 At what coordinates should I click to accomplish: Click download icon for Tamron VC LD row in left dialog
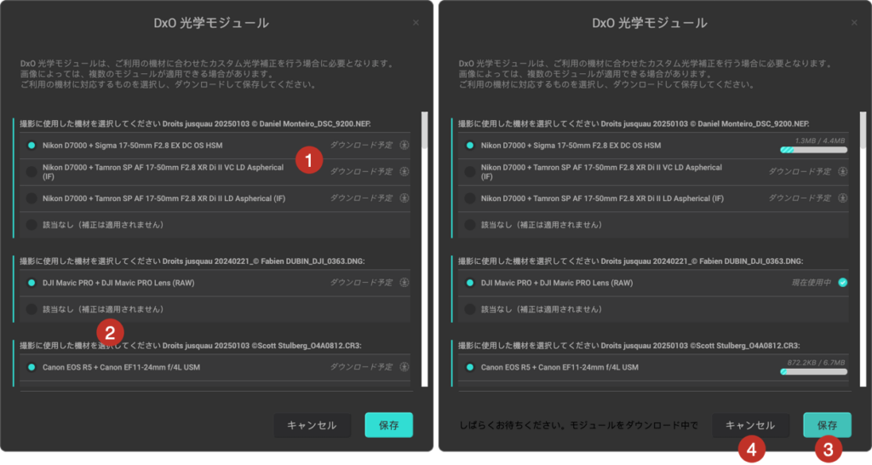click(404, 171)
